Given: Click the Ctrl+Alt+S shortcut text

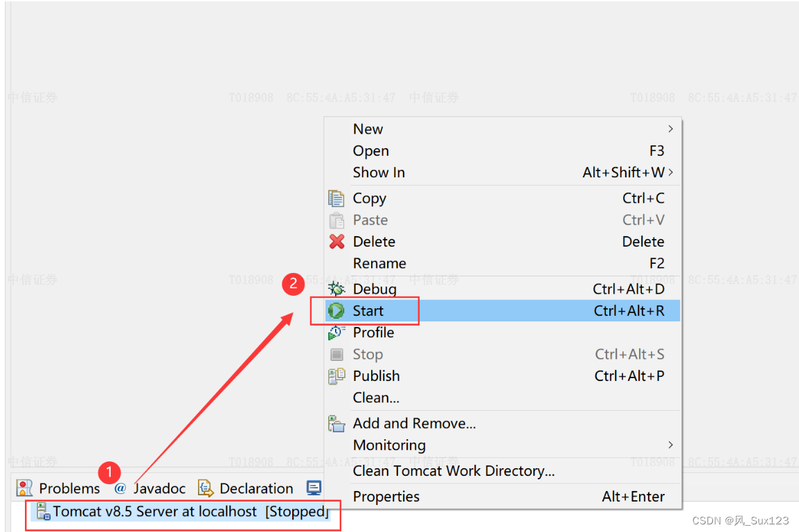Looking at the screenshot, I should pyautogui.click(x=629, y=354).
